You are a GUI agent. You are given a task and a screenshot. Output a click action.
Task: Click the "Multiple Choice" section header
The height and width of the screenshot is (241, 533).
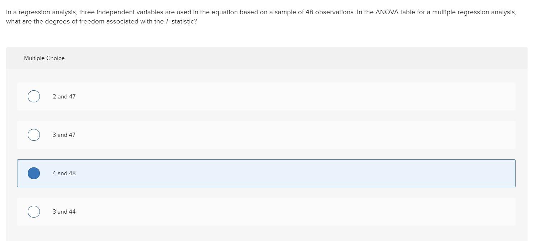(44, 58)
